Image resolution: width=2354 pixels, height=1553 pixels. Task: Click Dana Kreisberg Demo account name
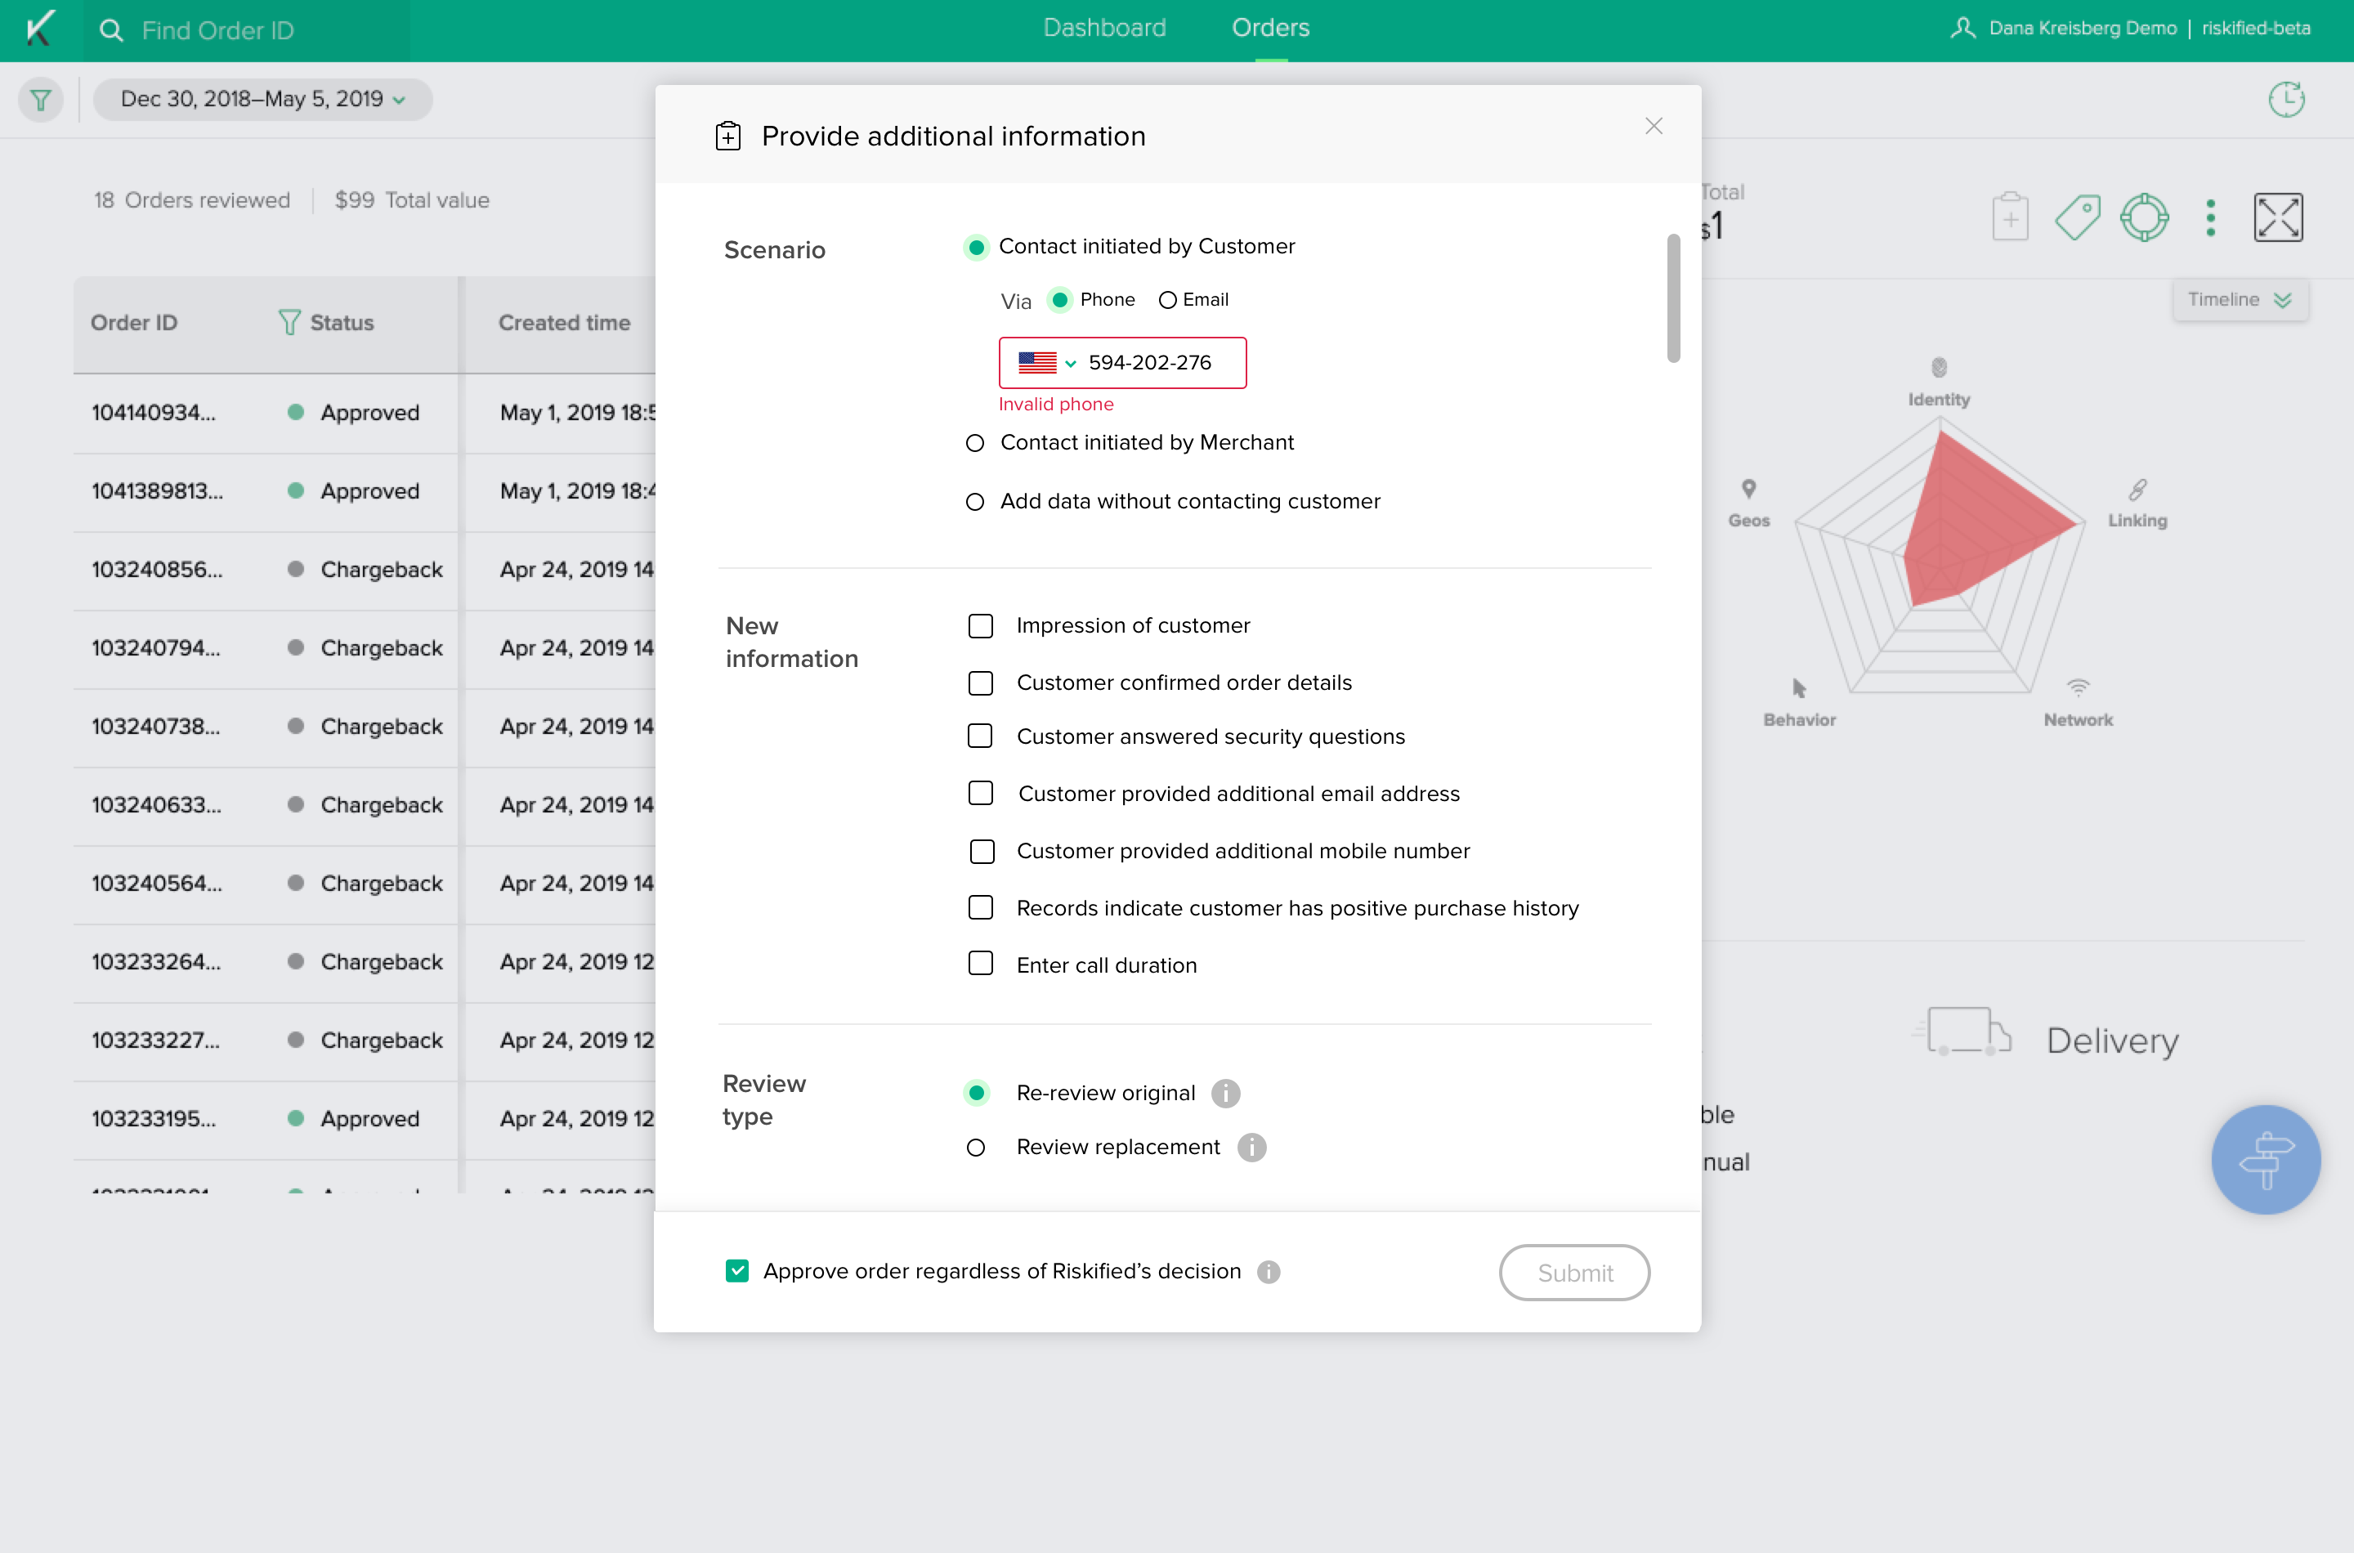(x=2082, y=28)
